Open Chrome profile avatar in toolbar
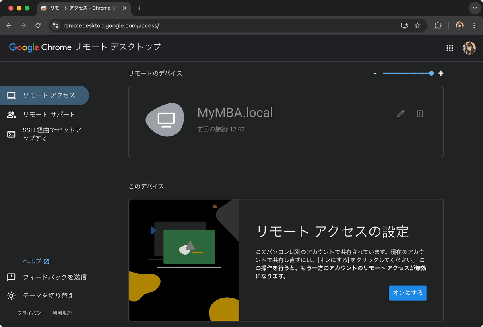Image resolution: width=483 pixels, height=327 pixels. pos(459,25)
